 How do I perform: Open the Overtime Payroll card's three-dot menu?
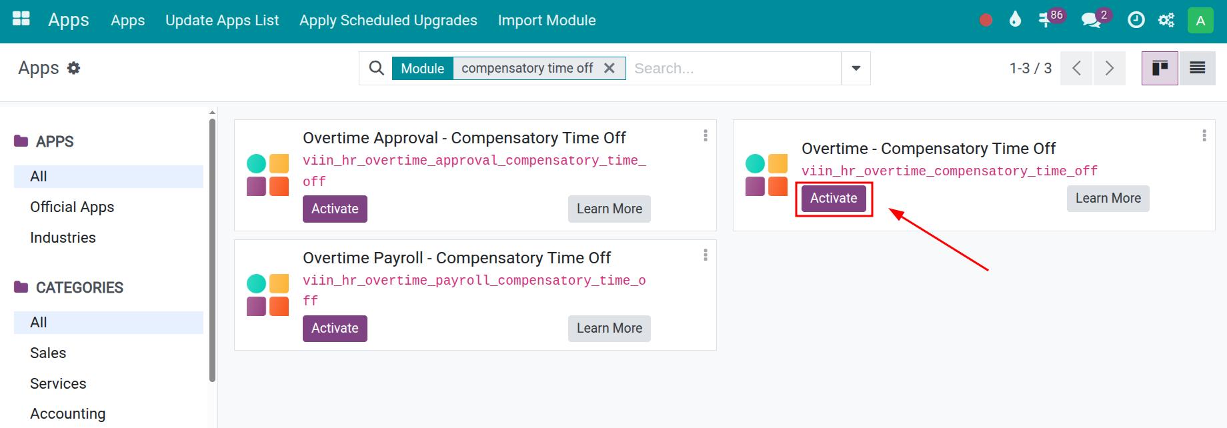706,255
